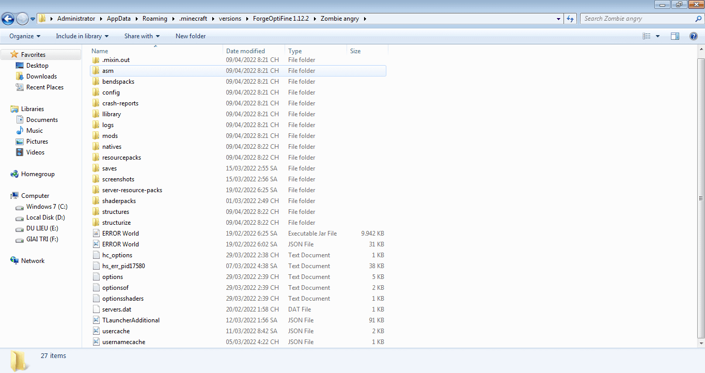
Task: Click New folder in the toolbar
Action: [x=191, y=36]
